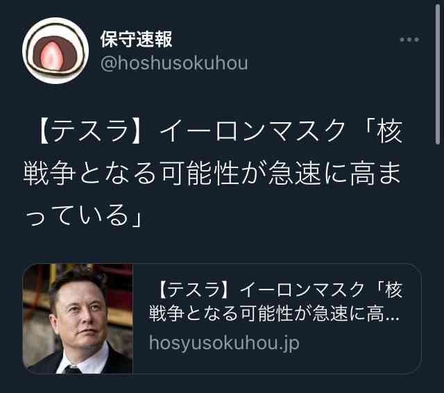444x393 pixels.
Task: Click blank area between tweet and card
Action: pos(221,246)
